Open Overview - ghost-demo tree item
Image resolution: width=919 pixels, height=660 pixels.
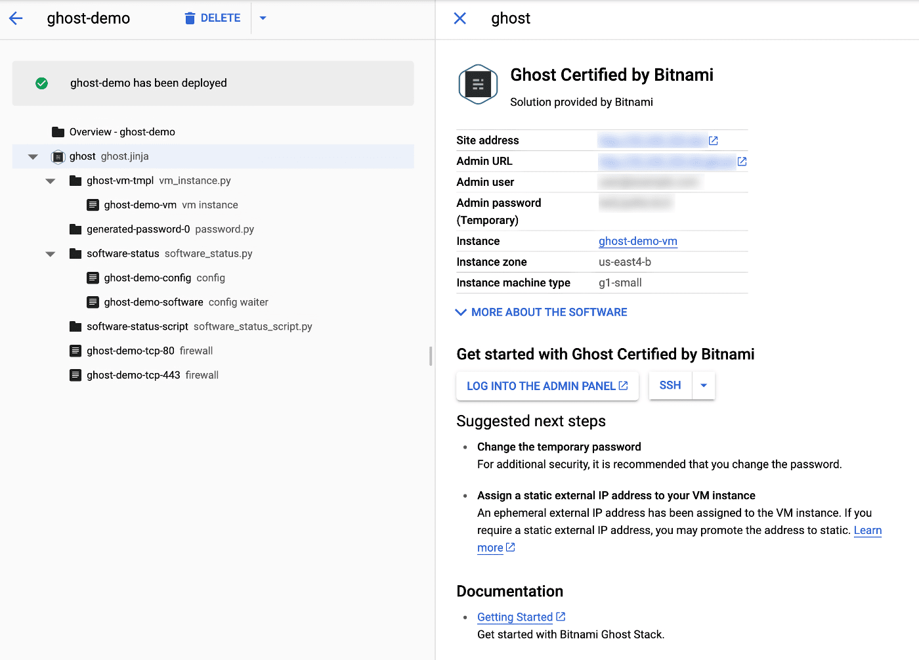pyautogui.click(x=122, y=132)
